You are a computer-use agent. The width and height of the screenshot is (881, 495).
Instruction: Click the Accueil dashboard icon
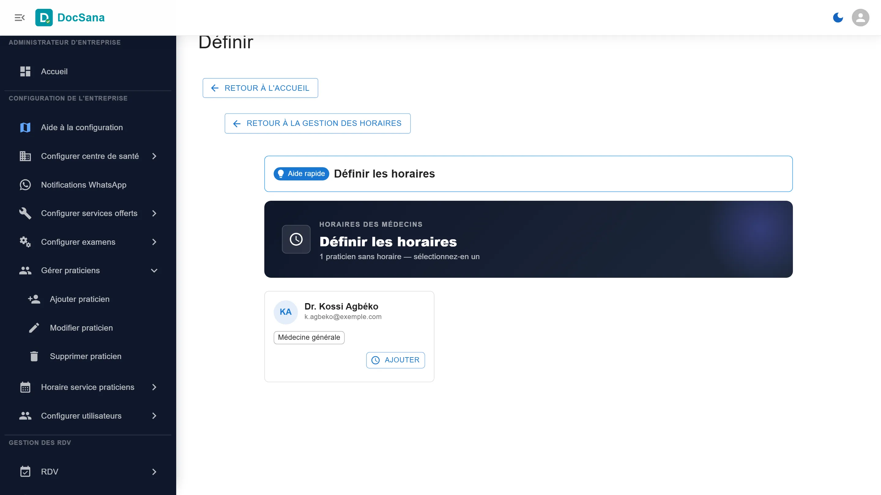pos(25,71)
